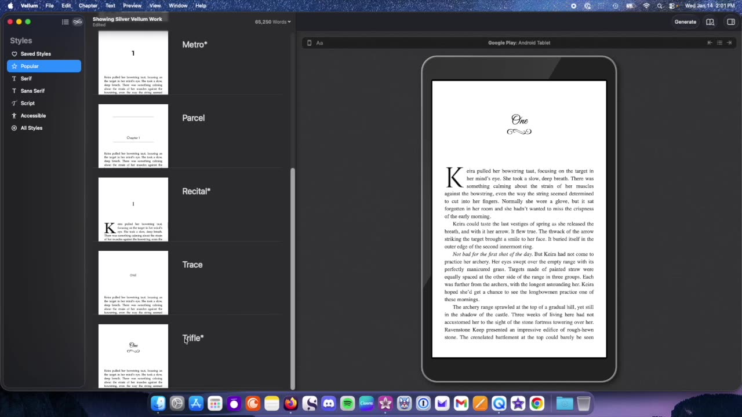Open the View menu
742x417 pixels.
155,6
